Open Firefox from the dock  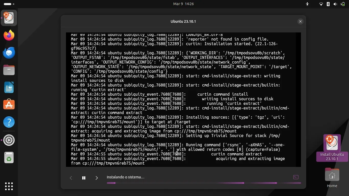(9, 35)
